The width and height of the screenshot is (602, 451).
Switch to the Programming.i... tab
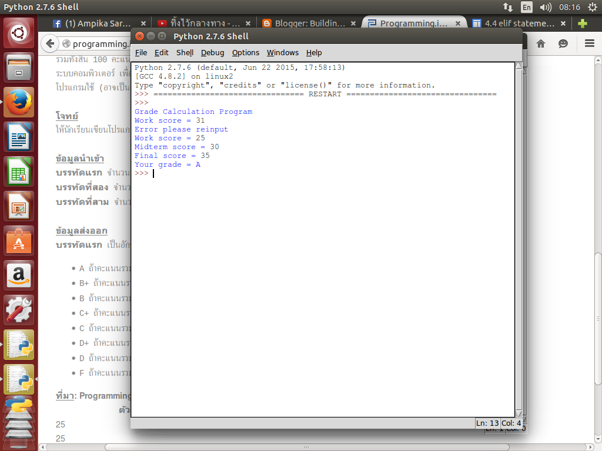pos(413,23)
